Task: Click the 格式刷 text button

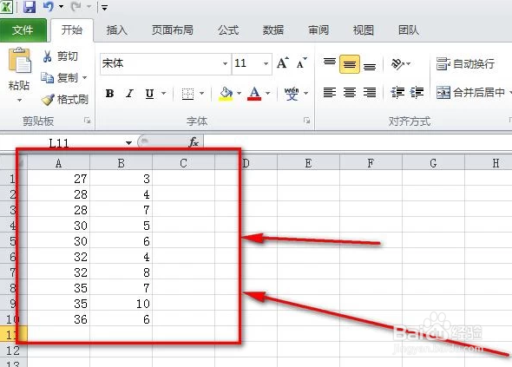Action: click(x=73, y=100)
